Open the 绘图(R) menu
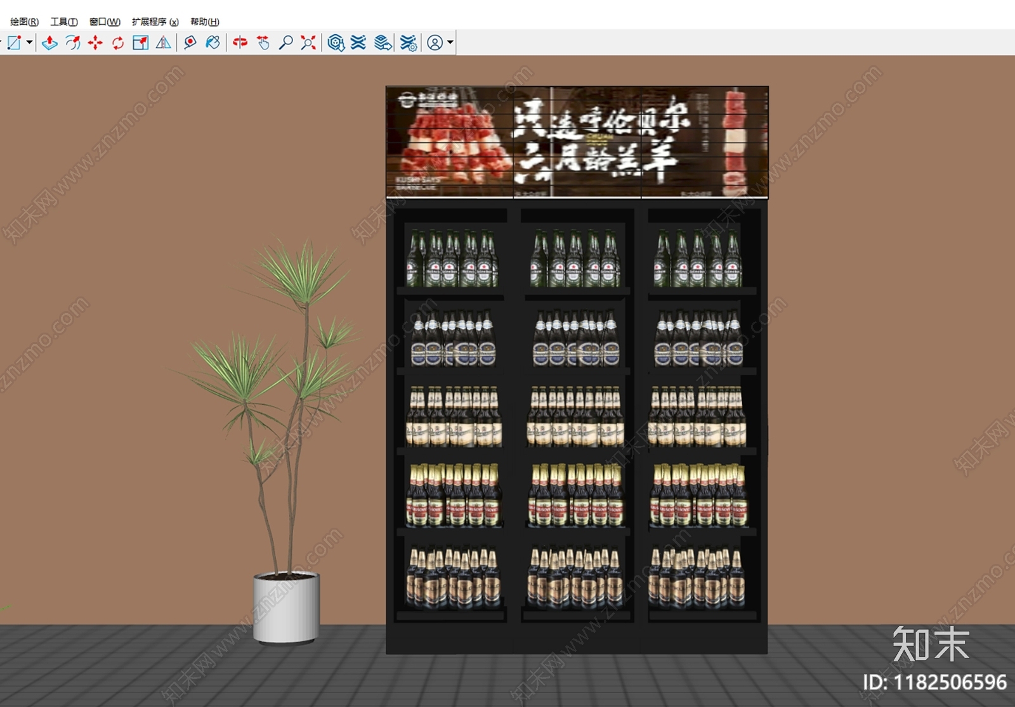The height and width of the screenshot is (707, 1015). [24, 22]
